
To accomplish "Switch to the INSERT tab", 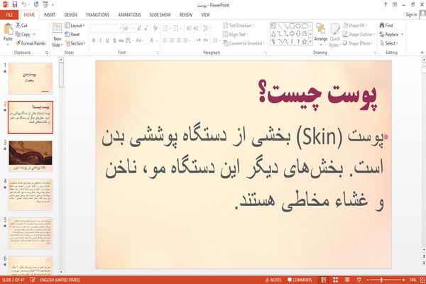I will click(x=50, y=15).
